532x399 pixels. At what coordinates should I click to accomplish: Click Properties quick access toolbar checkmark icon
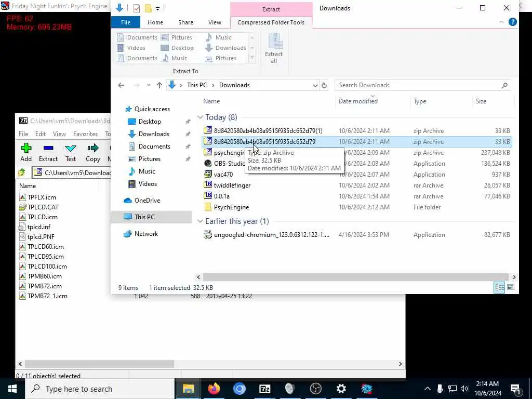[137, 8]
